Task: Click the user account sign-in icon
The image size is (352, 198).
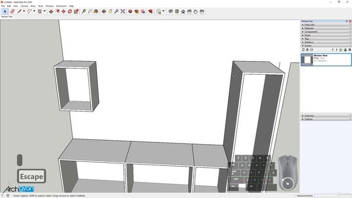Action: pyautogui.click(x=159, y=11)
